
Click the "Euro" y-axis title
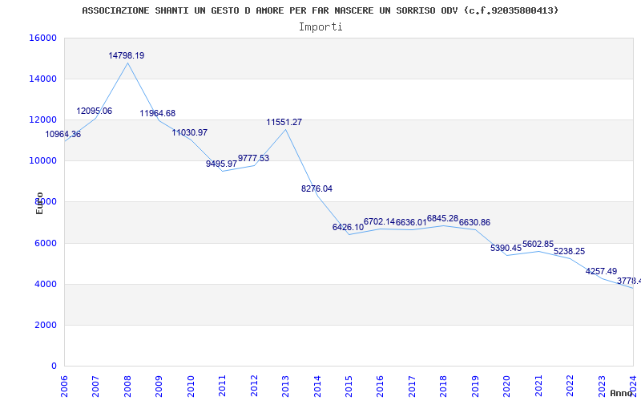[39, 203]
